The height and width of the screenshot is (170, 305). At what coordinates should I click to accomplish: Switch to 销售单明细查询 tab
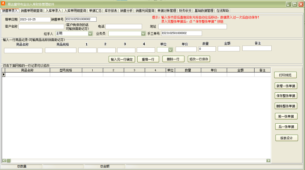pyautogui.click(x=32, y=11)
